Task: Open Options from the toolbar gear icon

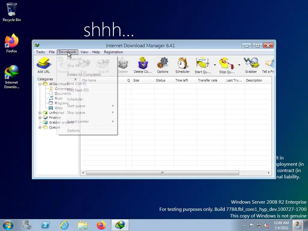Action: 163,65
